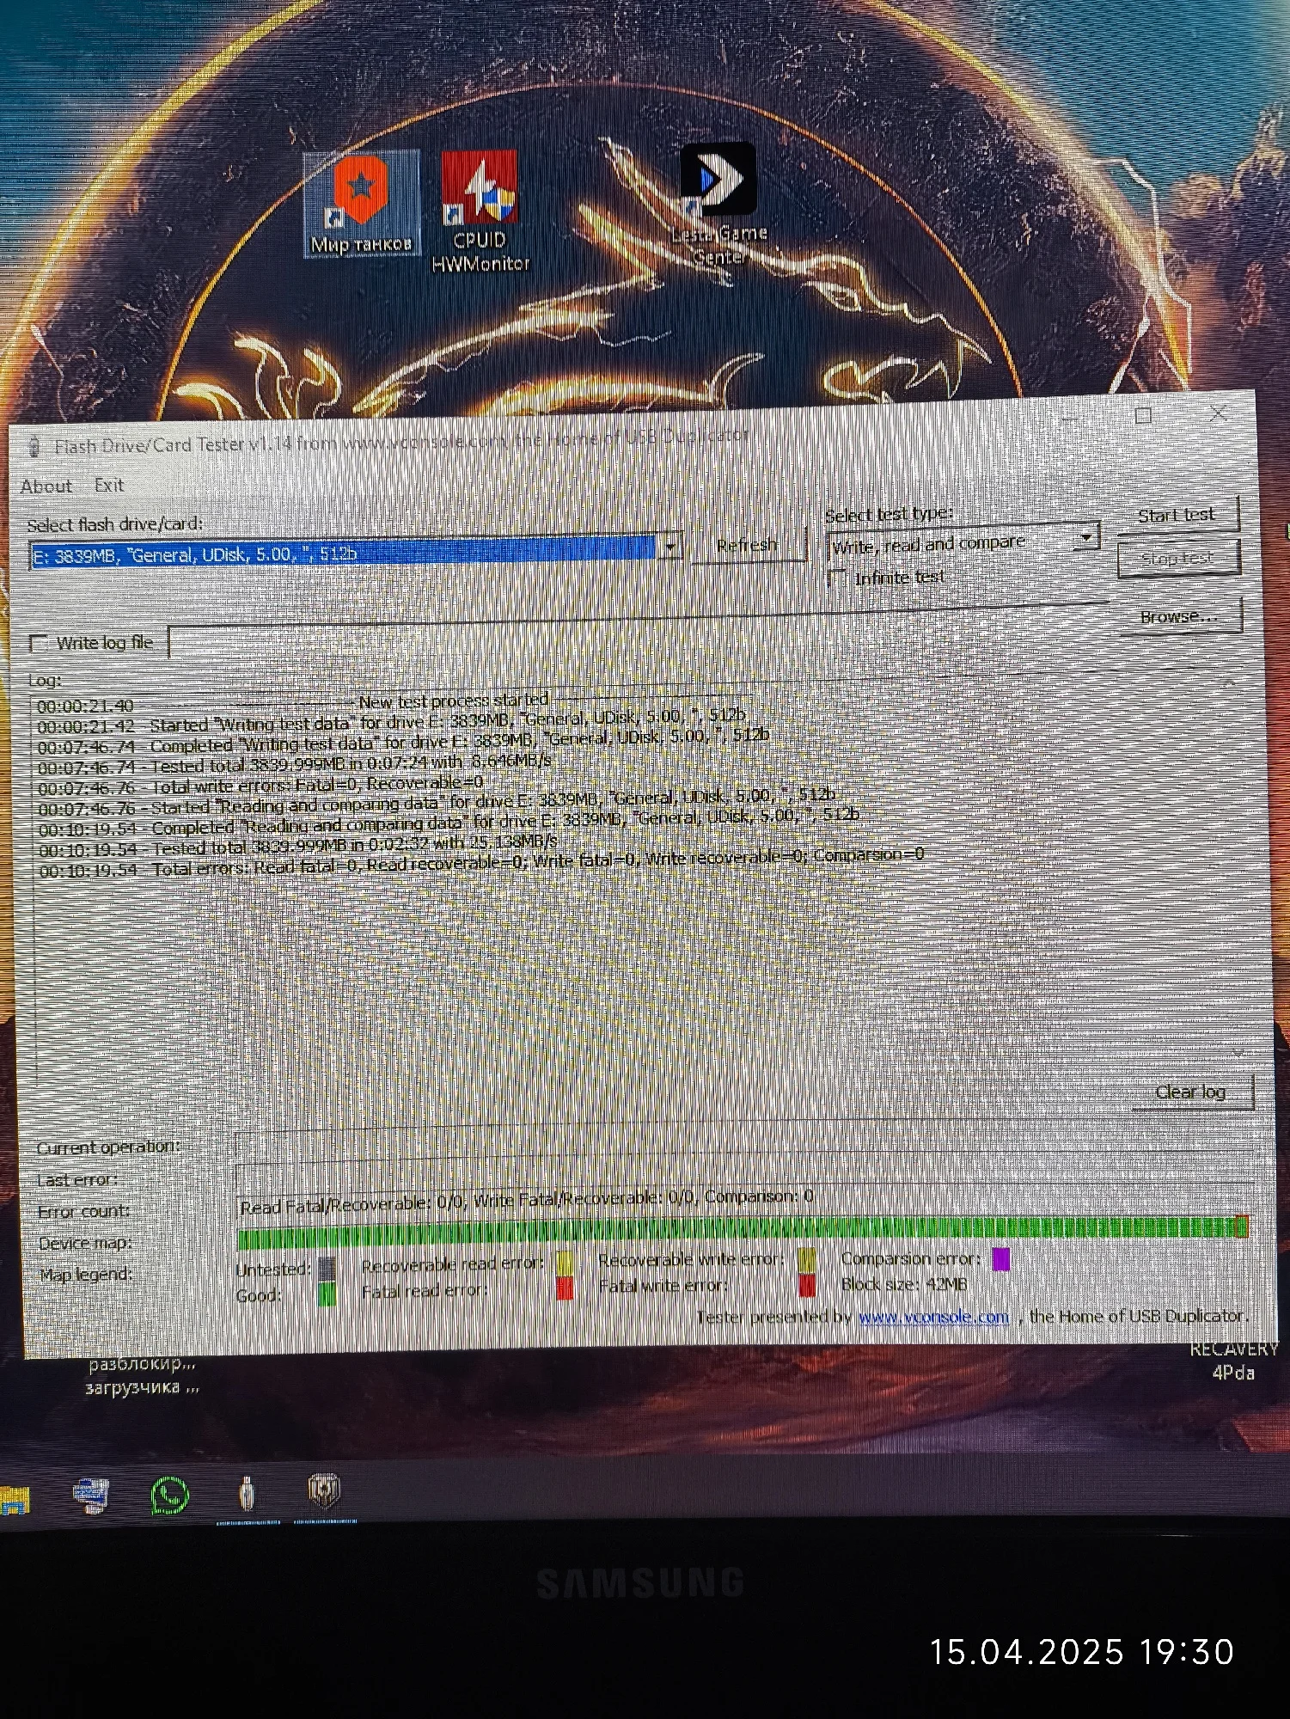Expand the Select test type dropdown
The width and height of the screenshot is (1290, 1719).
(x=1087, y=537)
